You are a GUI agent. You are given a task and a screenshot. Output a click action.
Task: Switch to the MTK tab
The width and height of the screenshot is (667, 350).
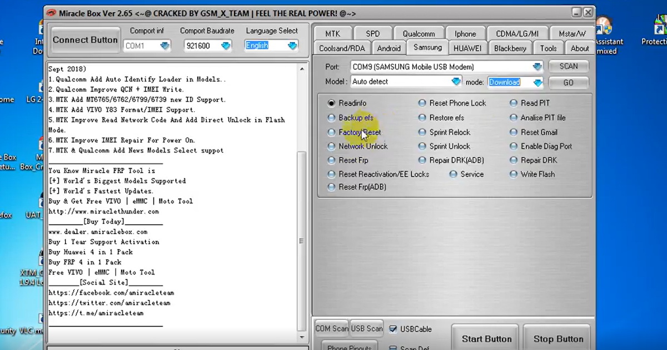coord(333,34)
